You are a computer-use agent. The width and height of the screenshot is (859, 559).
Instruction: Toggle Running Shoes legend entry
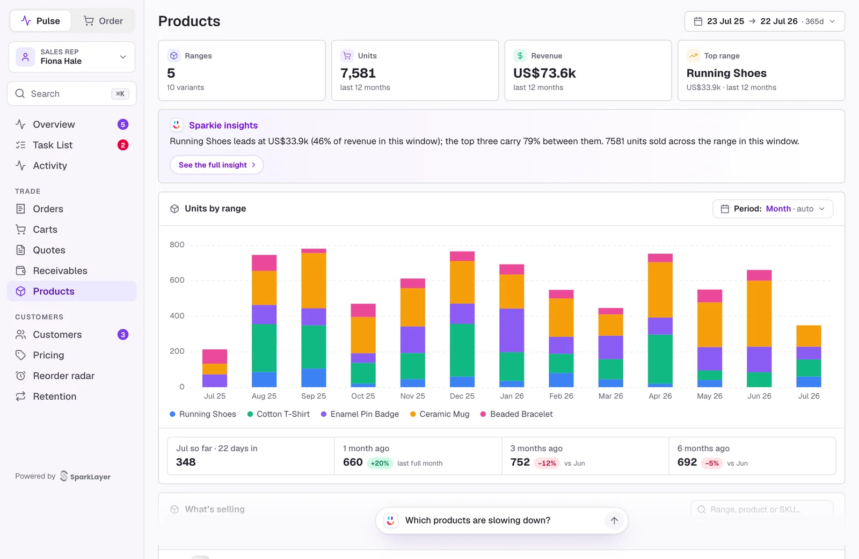[203, 414]
